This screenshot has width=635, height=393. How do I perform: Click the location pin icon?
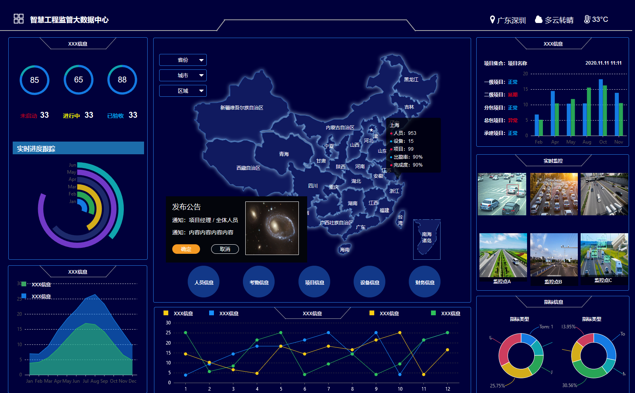point(493,19)
